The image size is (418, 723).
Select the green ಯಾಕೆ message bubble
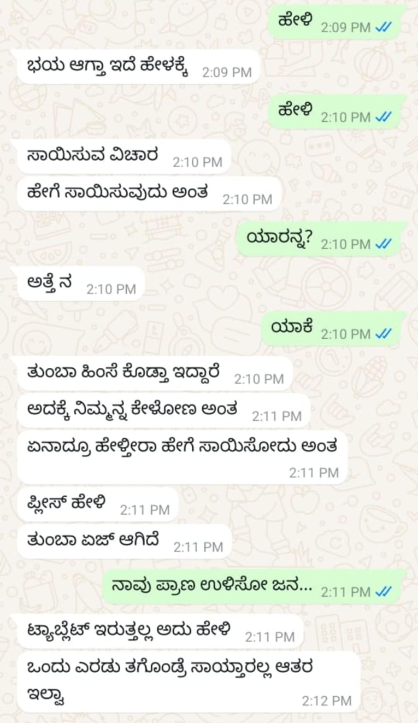pos(334,328)
